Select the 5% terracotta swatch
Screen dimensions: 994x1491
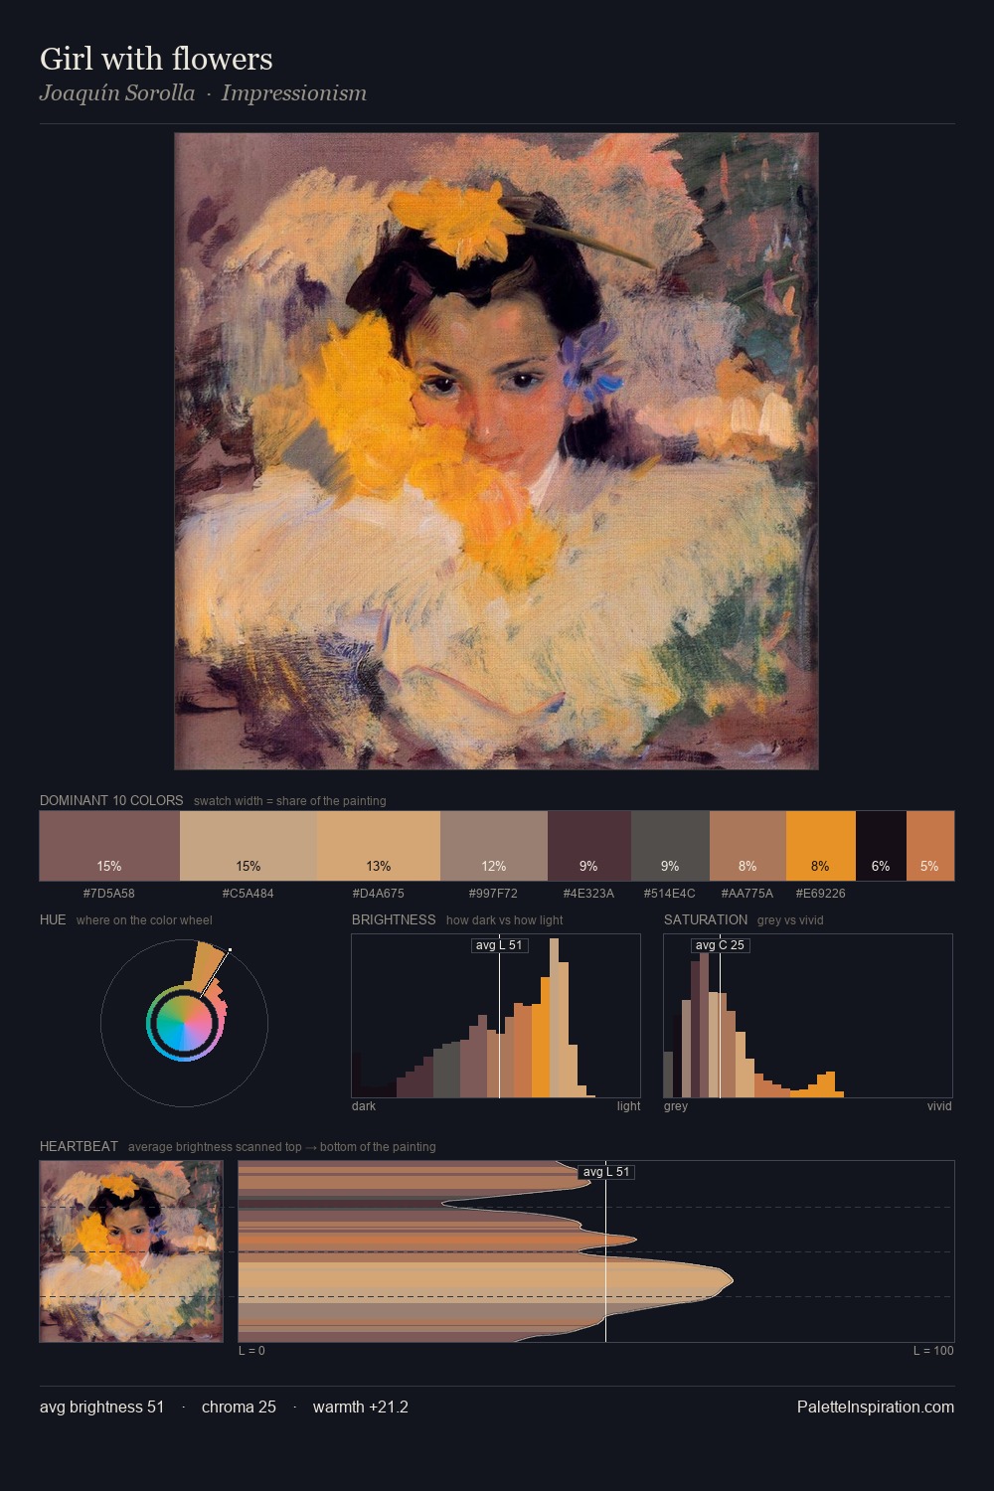coord(930,846)
